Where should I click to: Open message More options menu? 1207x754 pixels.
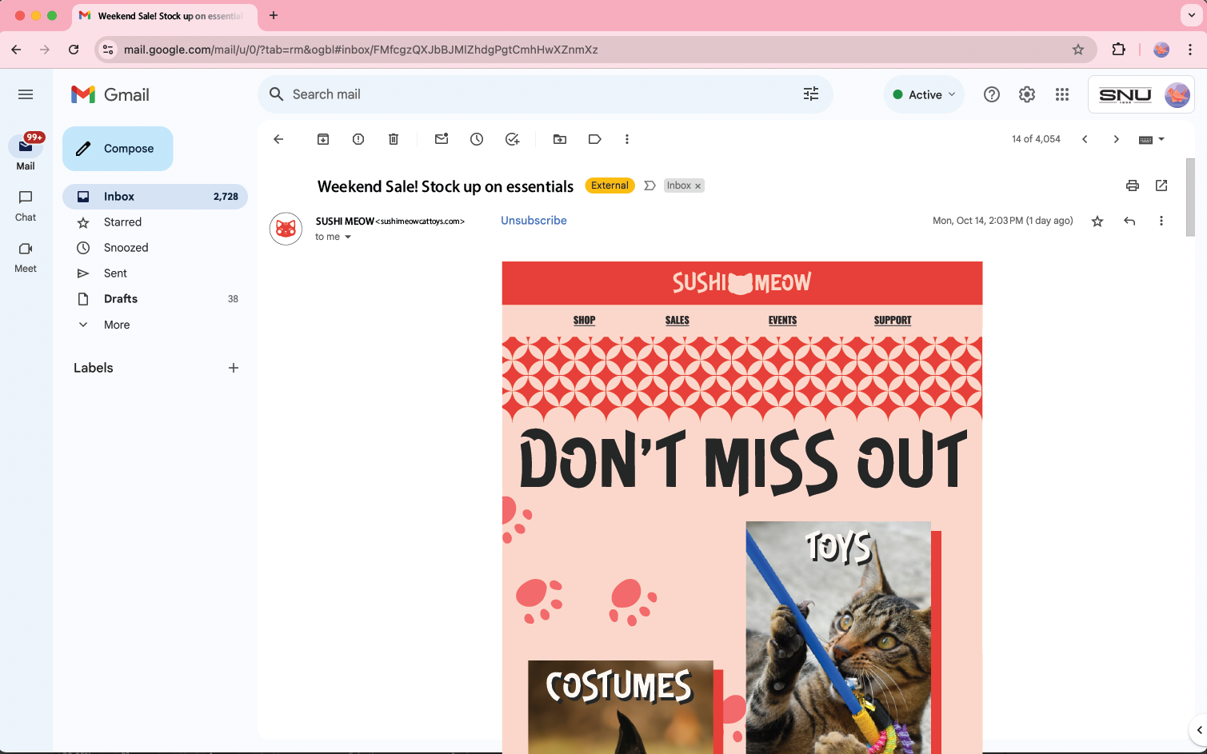[1161, 221]
